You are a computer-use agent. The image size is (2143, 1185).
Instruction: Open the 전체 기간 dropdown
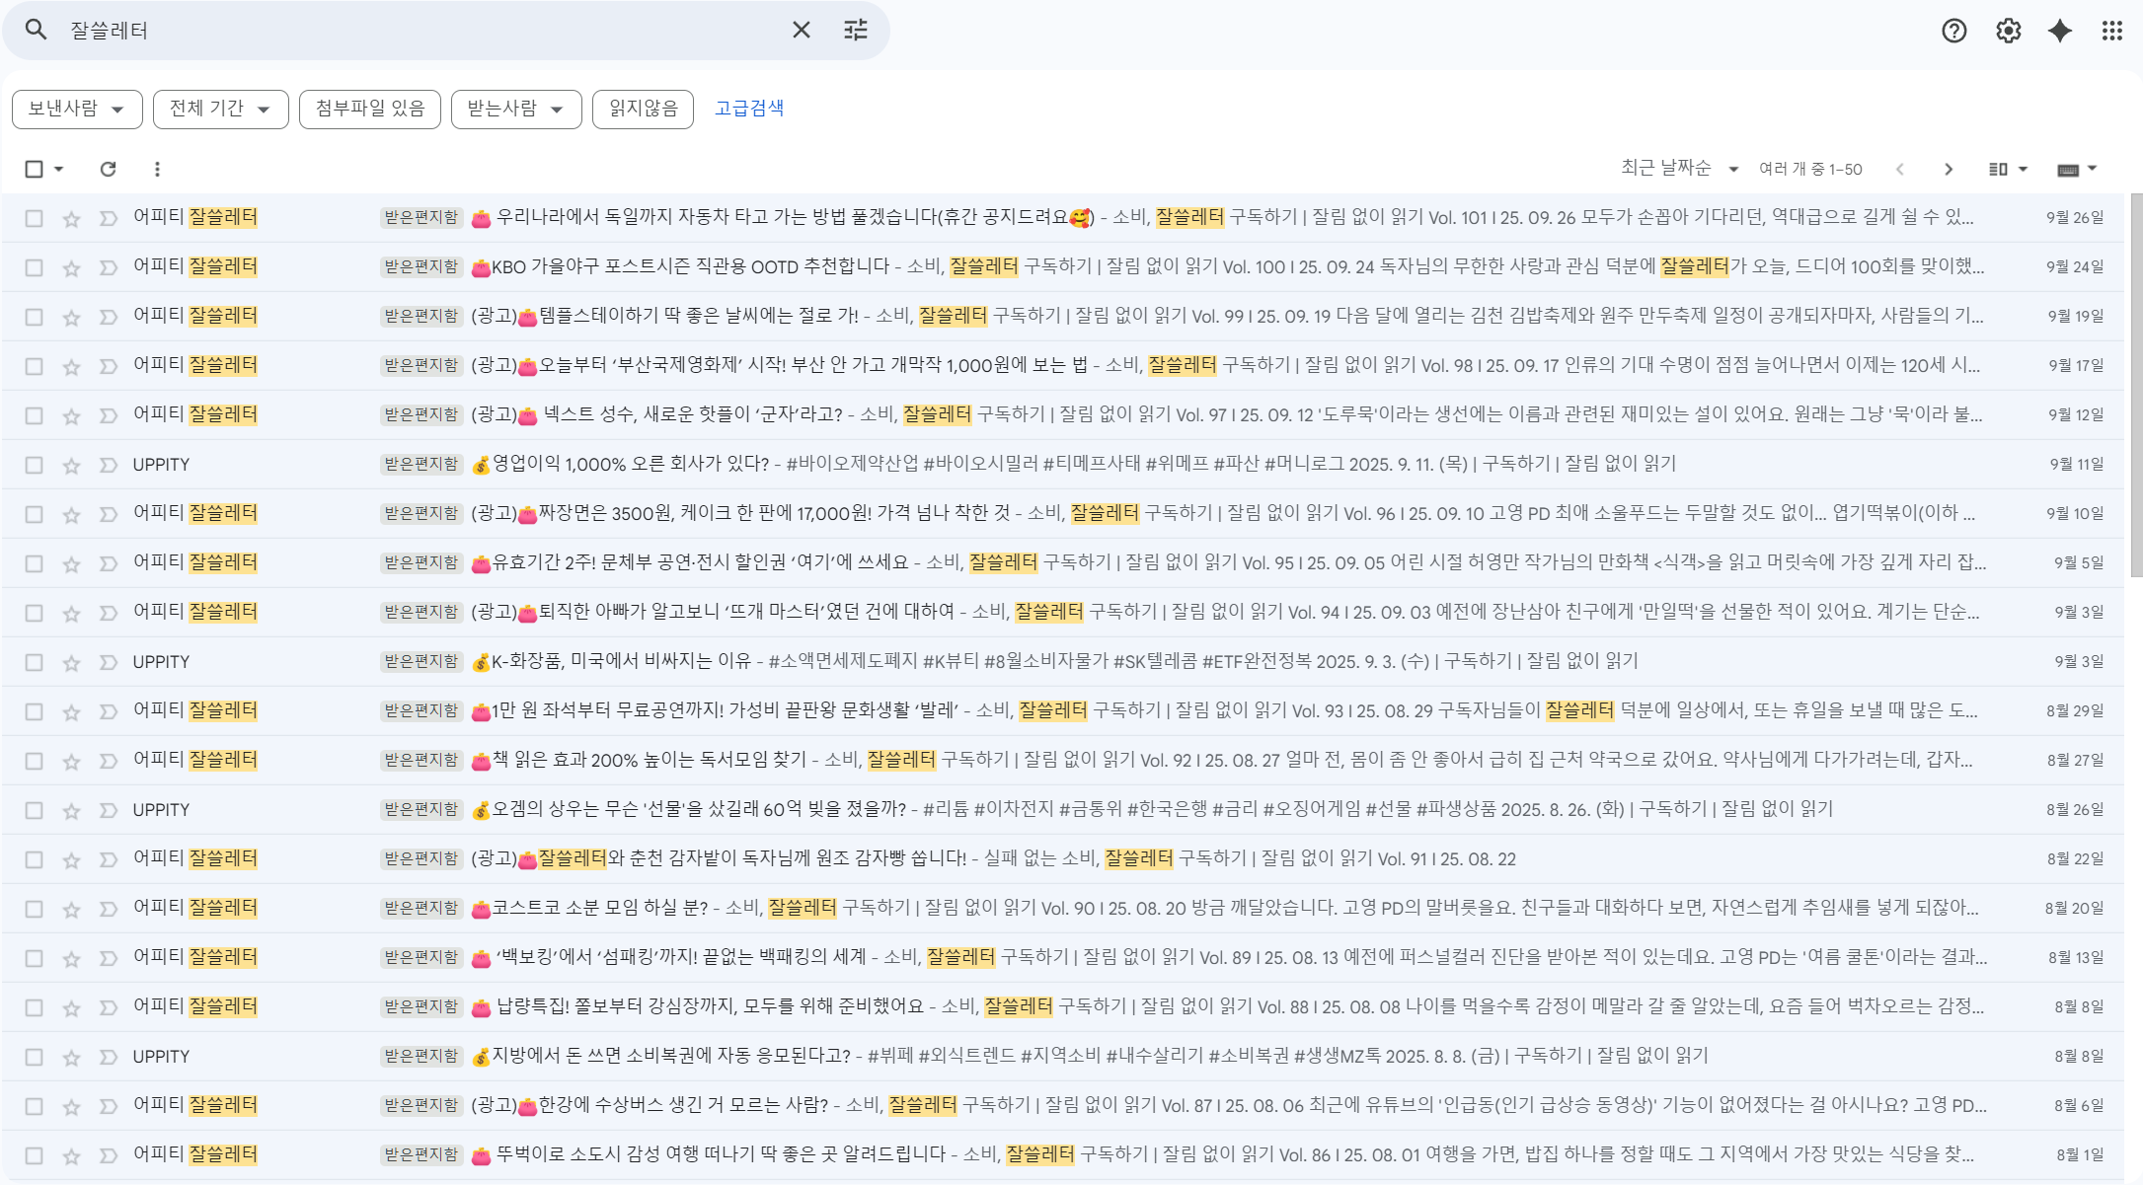[220, 109]
